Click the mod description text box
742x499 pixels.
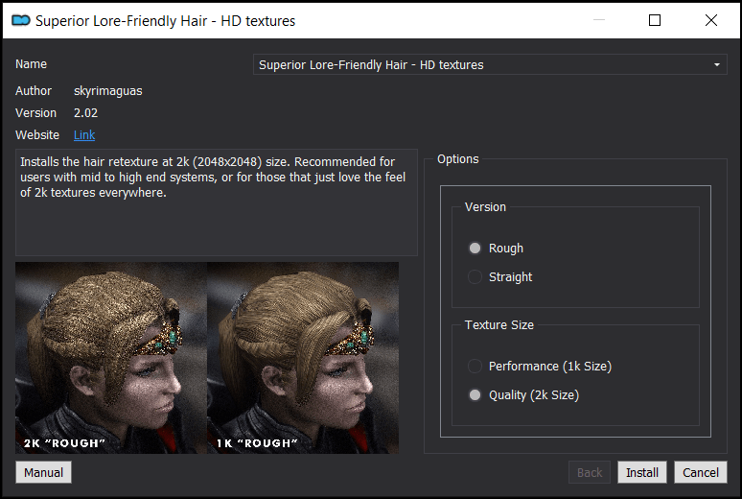coord(217,202)
